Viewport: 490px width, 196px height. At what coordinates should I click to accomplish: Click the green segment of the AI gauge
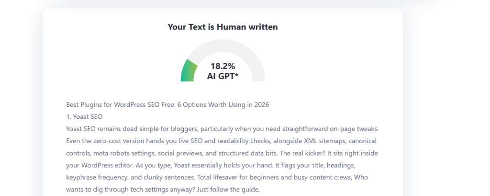188,71
